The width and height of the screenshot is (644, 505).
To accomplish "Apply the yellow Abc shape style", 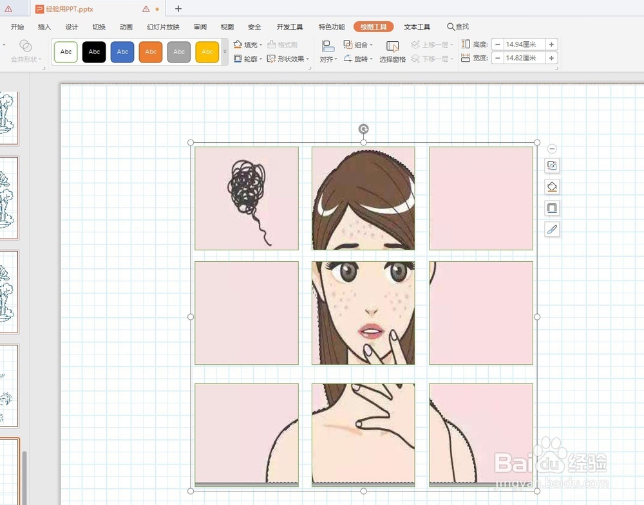I will click(207, 51).
